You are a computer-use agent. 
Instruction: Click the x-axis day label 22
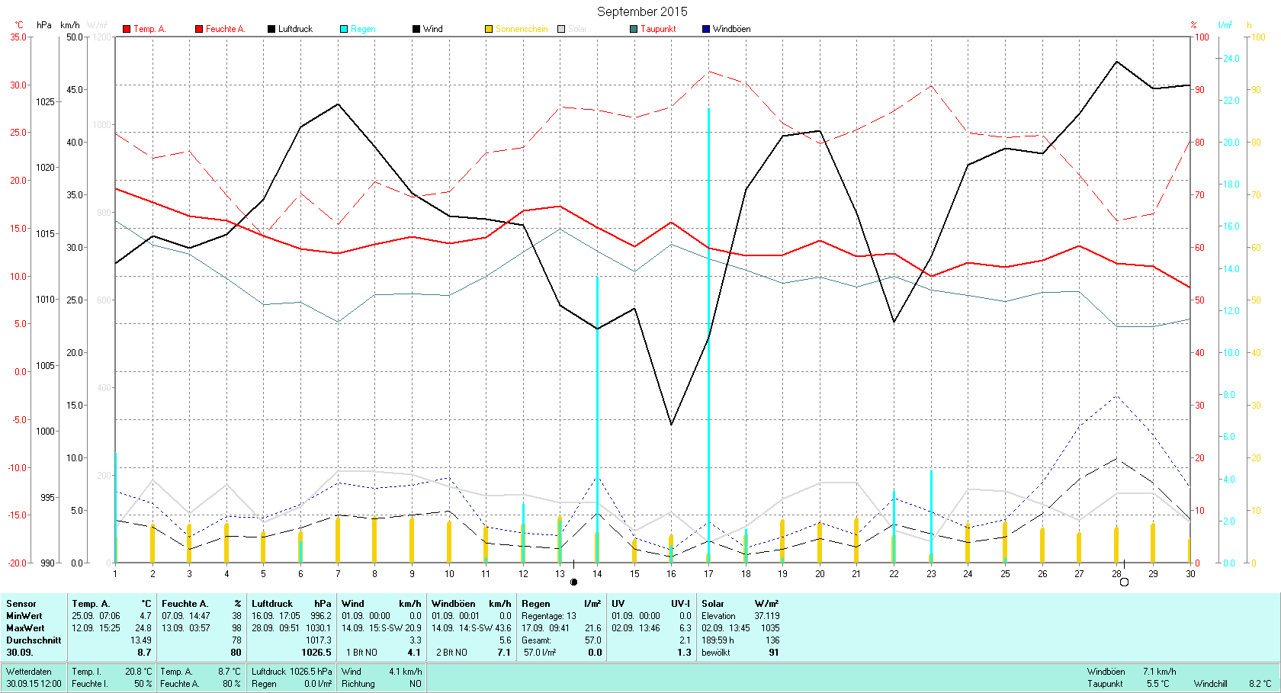point(894,574)
